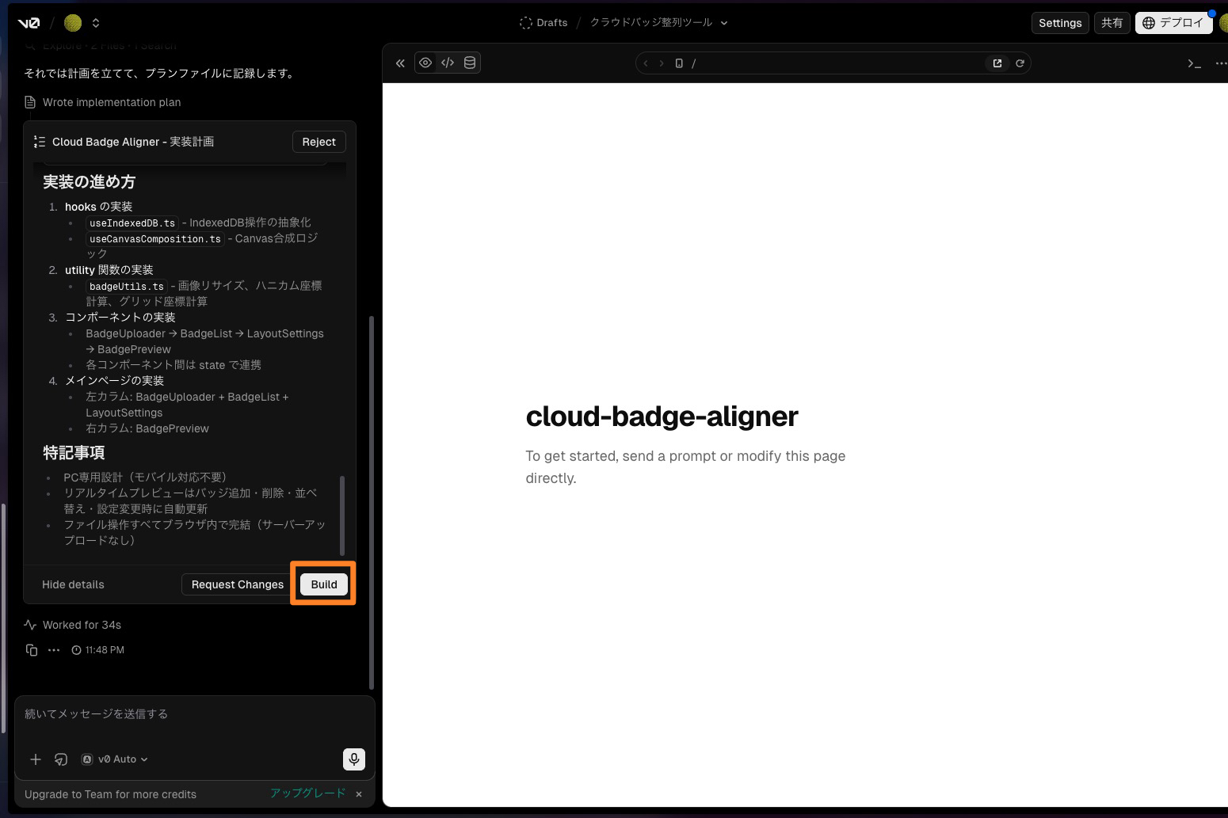The width and height of the screenshot is (1228, 818).
Task: Open the Settings button
Action: [1060, 23]
